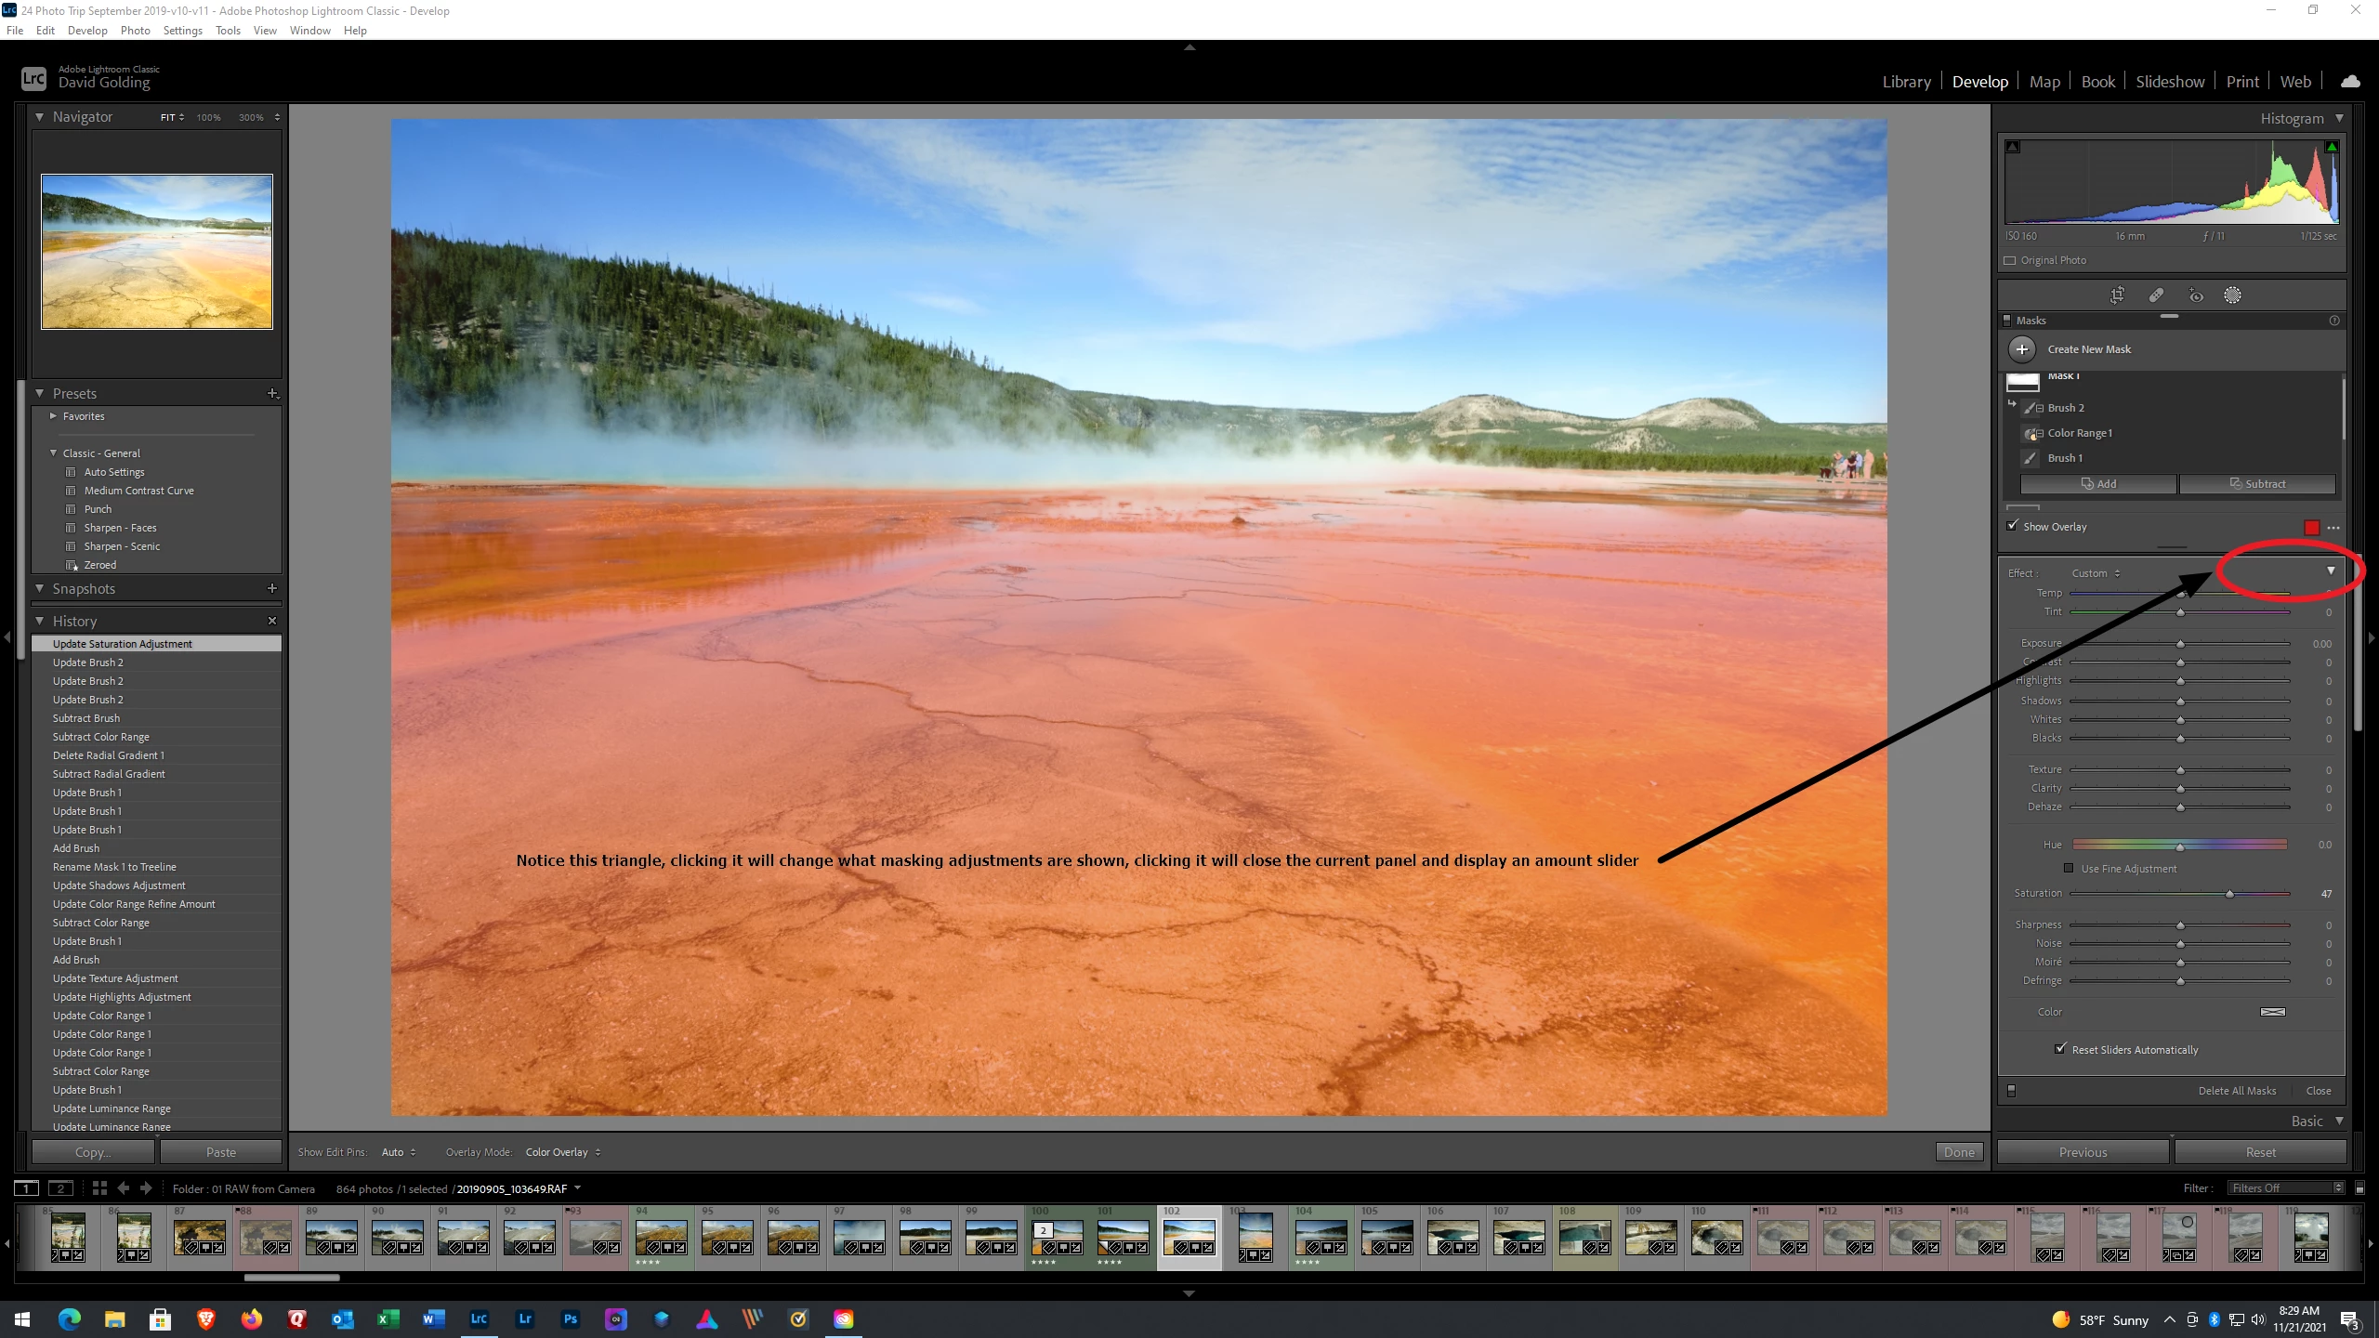Select Subtract Radial Gradient history step

[109, 774]
